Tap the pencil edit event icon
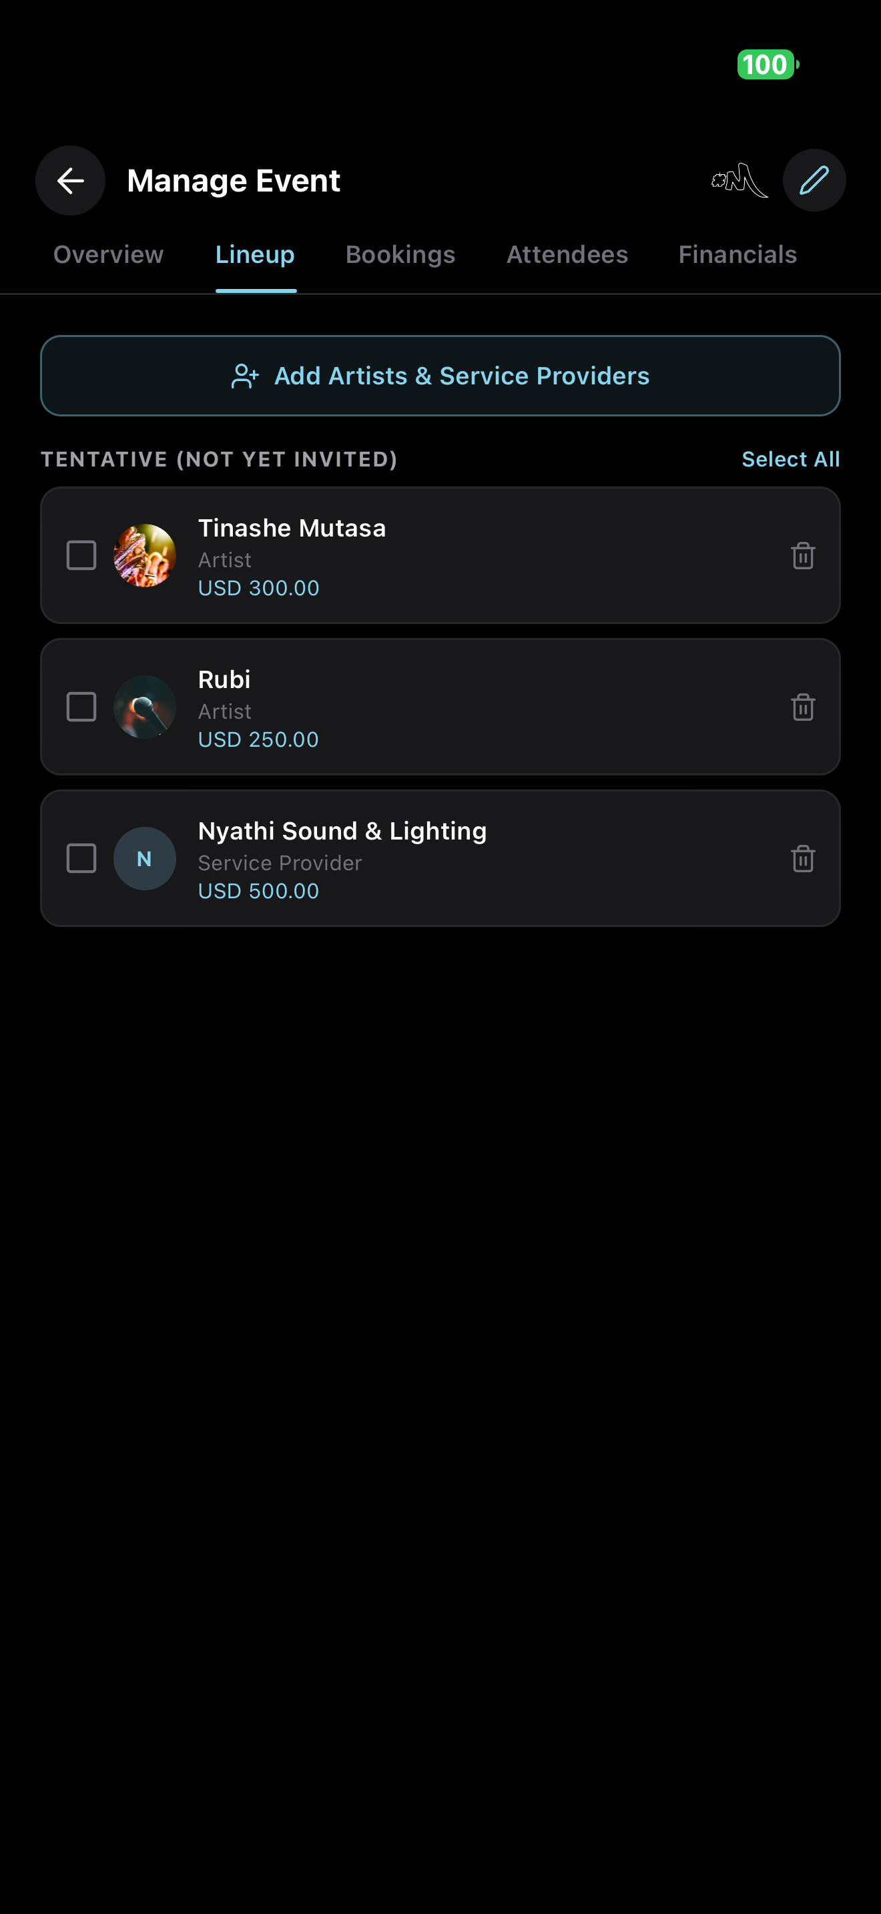The height and width of the screenshot is (1914, 881). [x=814, y=181]
